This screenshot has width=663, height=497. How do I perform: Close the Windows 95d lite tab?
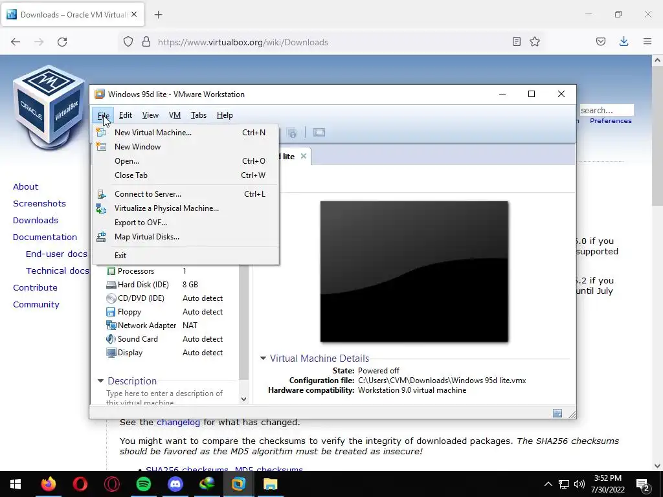pyautogui.click(x=303, y=156)
